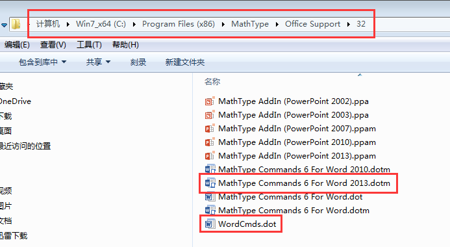Sort by the 名称 column header
450x247 pixels.
(212, 81)
